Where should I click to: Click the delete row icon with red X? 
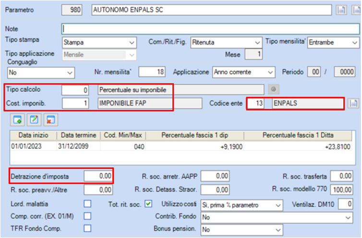[x=51, y=120]
